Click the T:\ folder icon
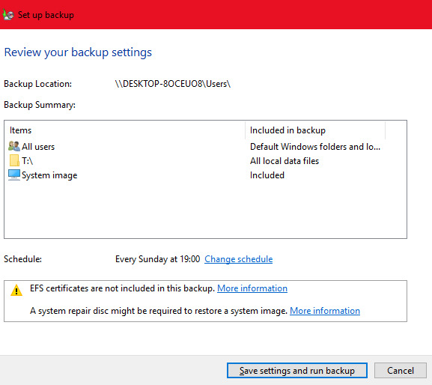 [14, 160]
